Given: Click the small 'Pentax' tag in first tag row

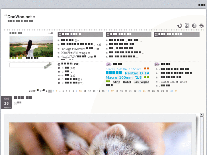Looking at the screenshot, I should tap(110, 69).
